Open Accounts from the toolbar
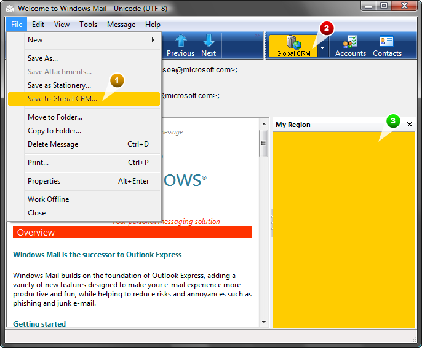The image size is (422, 348). click(x=351, y=46)
